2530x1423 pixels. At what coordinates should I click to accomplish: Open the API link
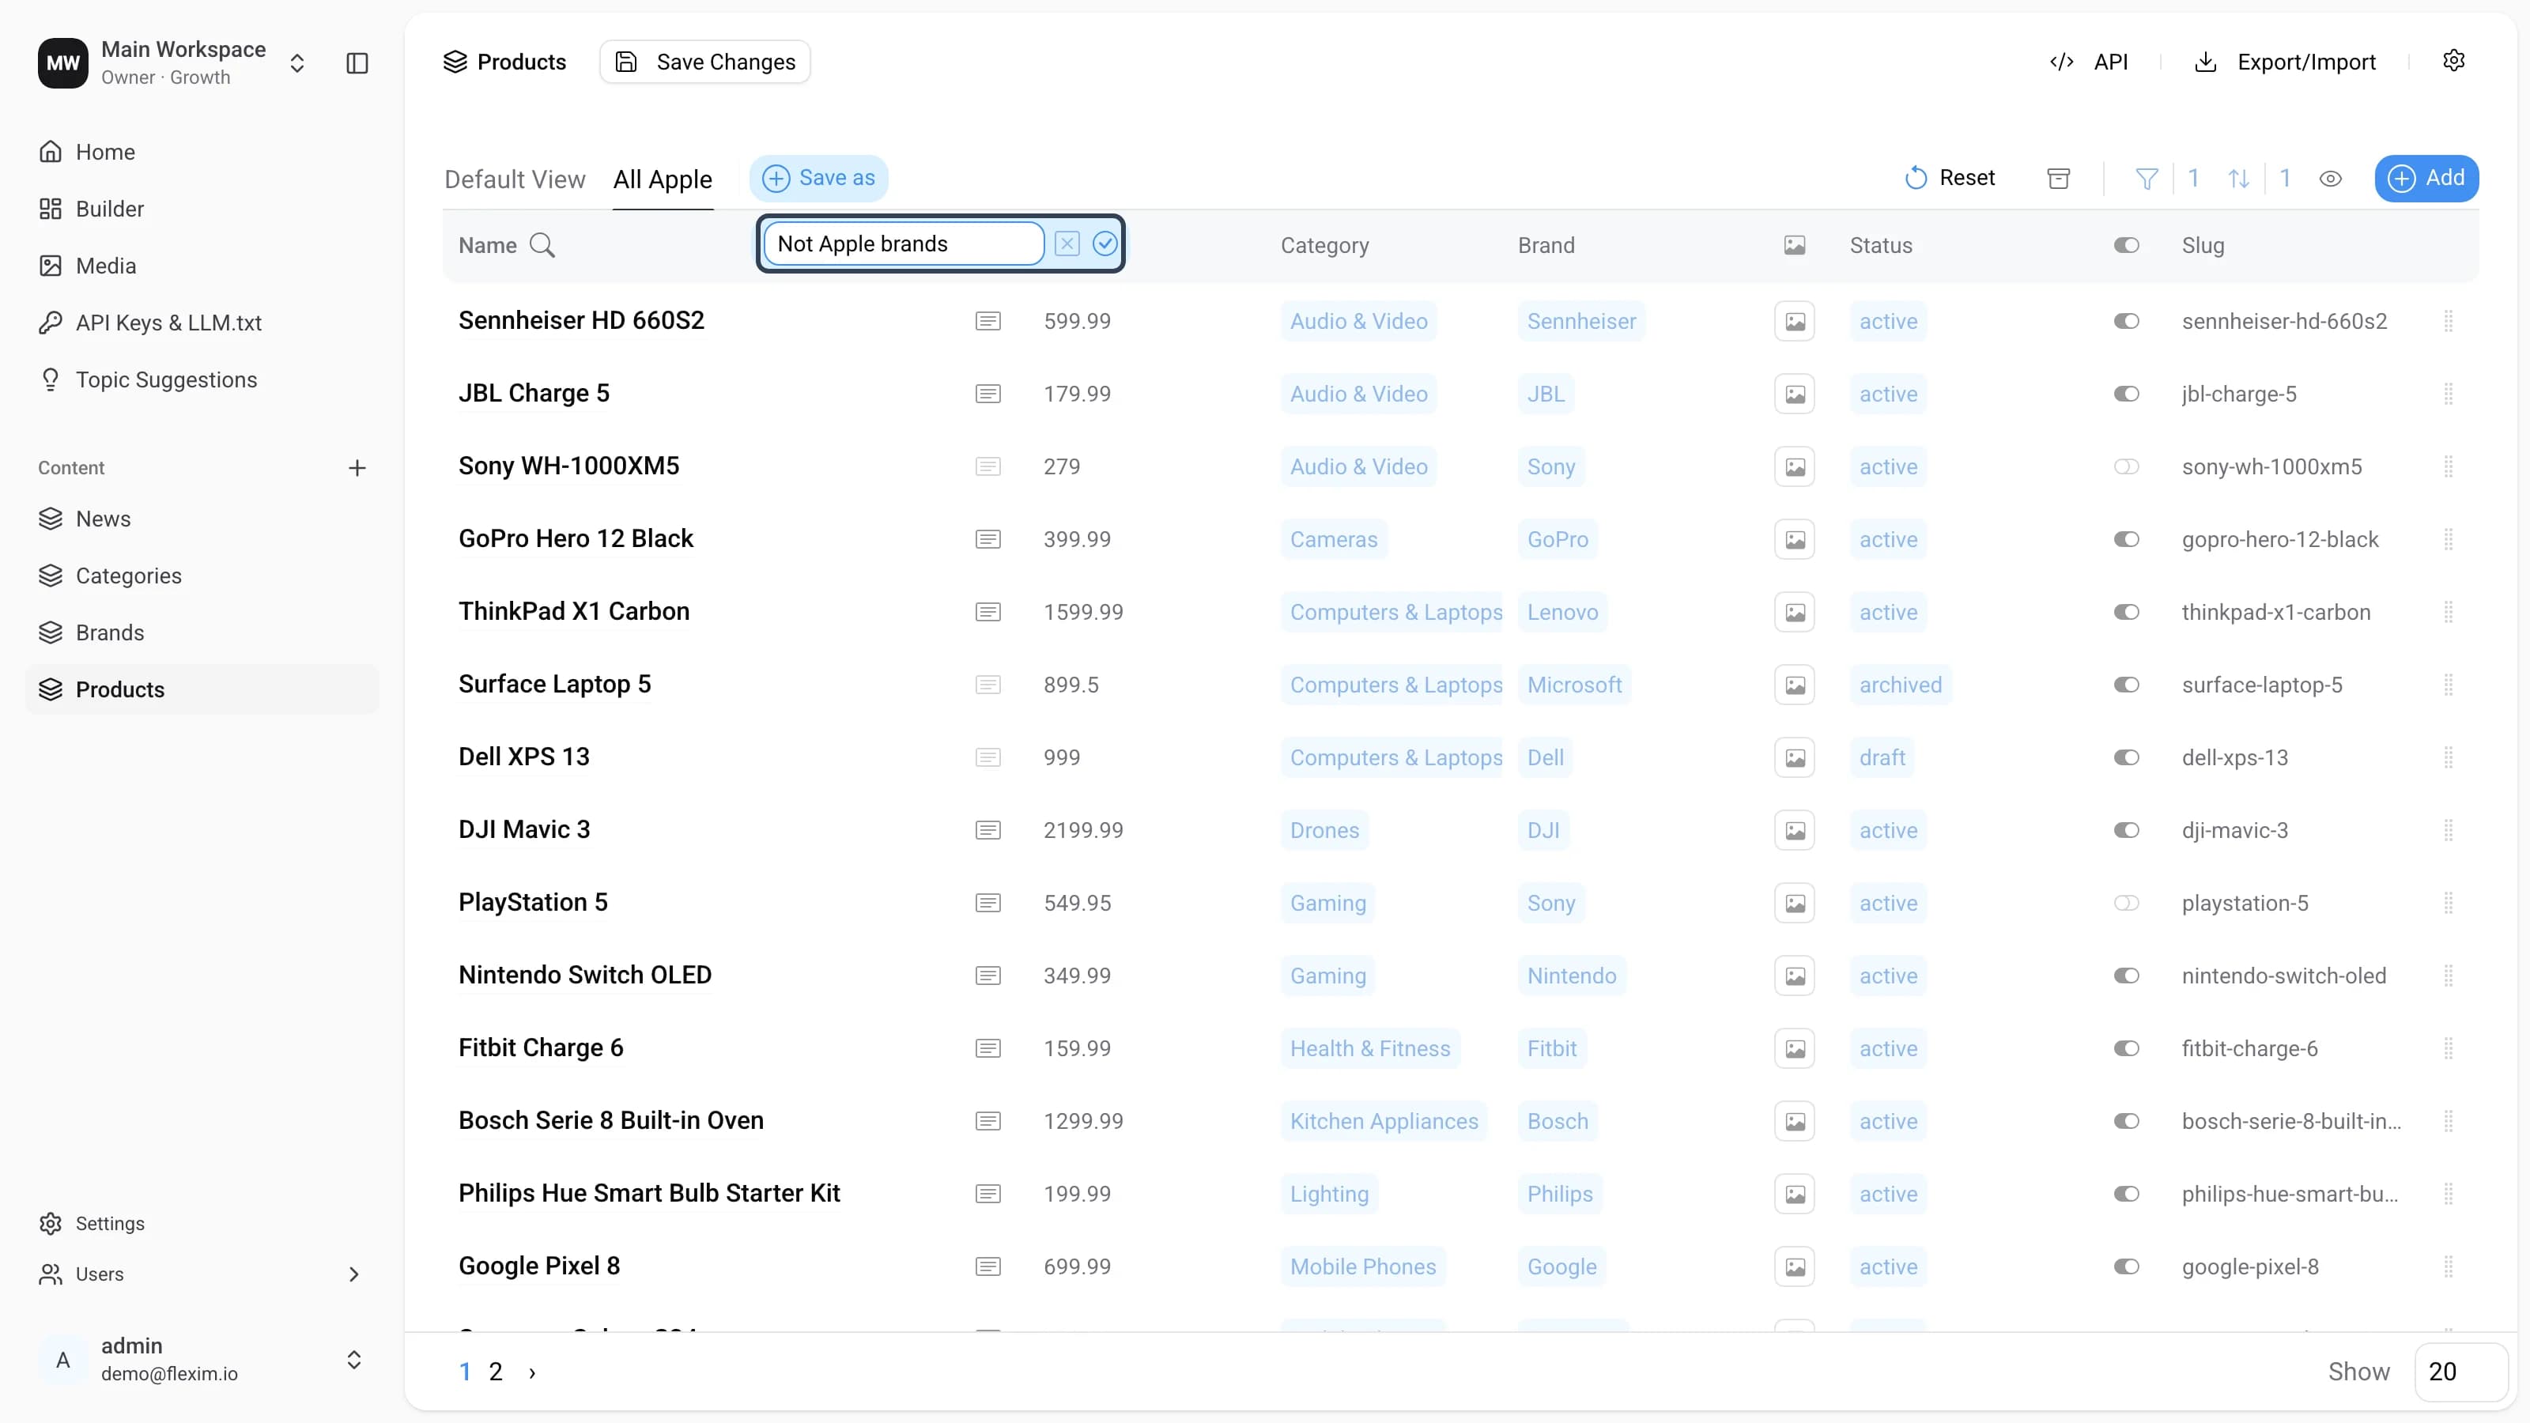pos(2088,62)
